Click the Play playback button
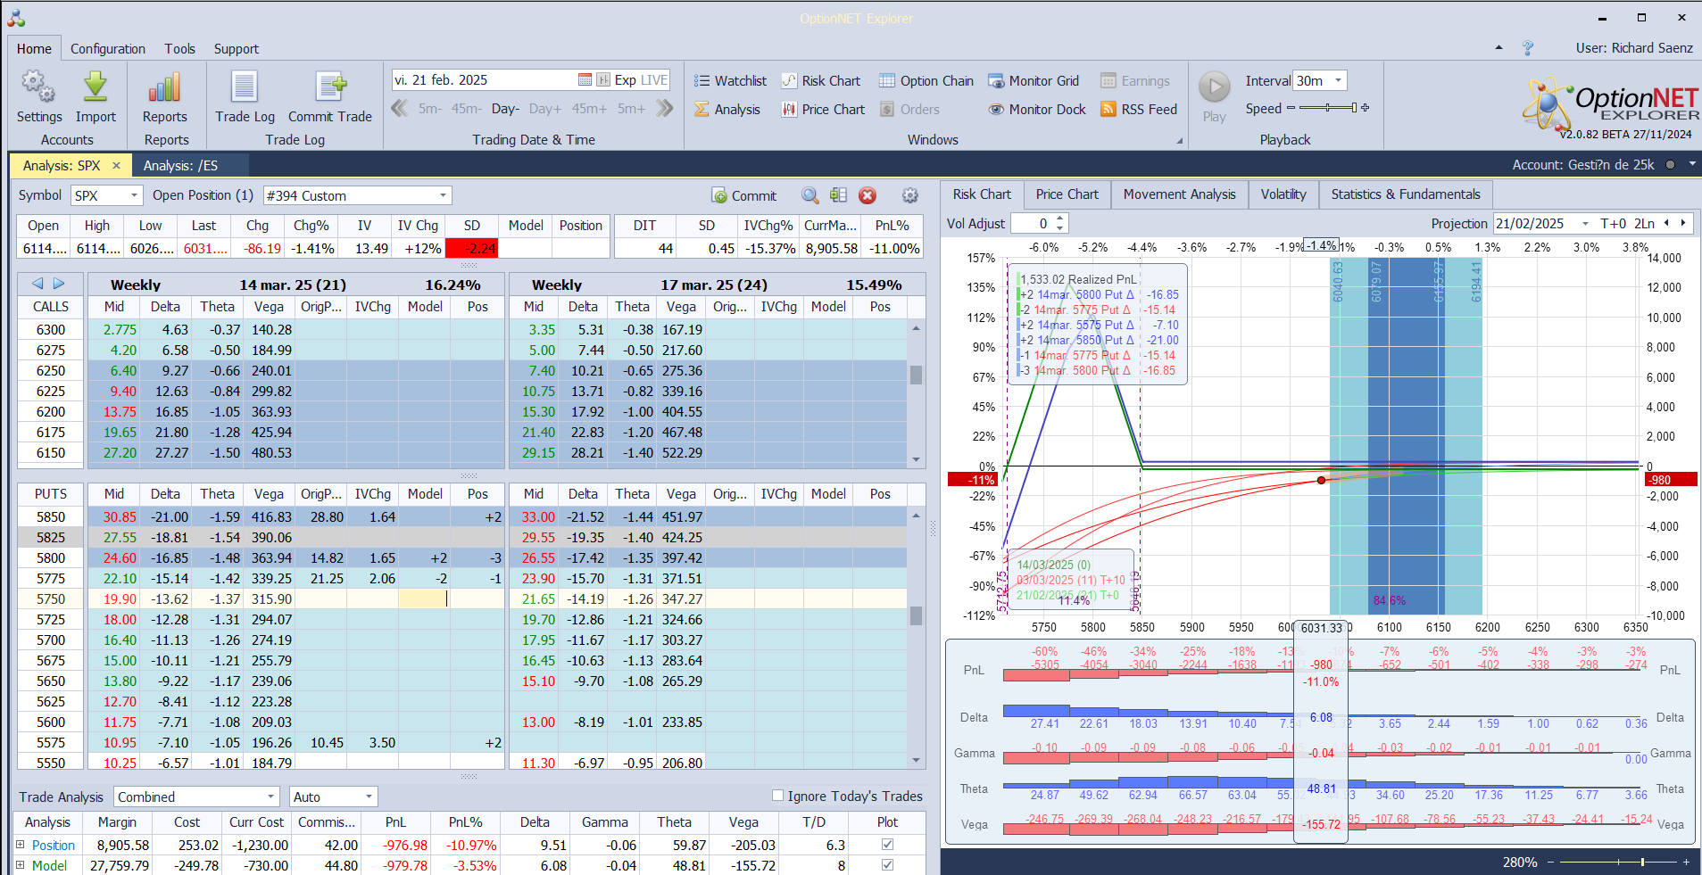The width and height of the screenshot is (1702, 875). (1214, 96)
